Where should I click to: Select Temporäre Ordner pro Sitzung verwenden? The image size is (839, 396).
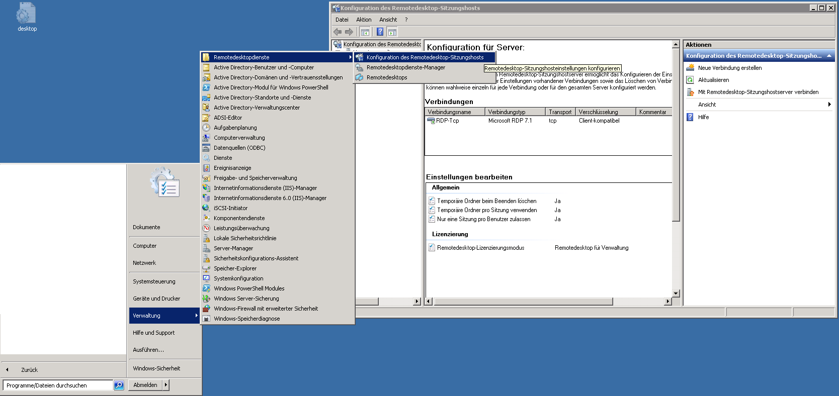pyautogui.click(x=487, y=210)
